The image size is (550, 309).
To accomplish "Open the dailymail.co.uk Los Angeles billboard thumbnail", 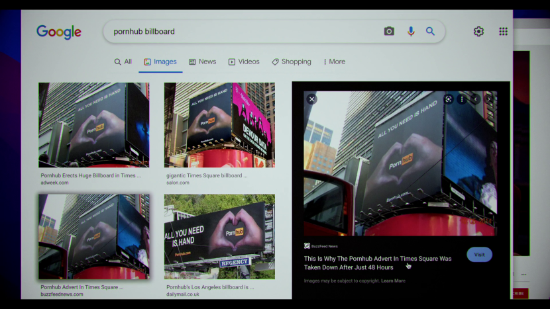I will 219,236.
